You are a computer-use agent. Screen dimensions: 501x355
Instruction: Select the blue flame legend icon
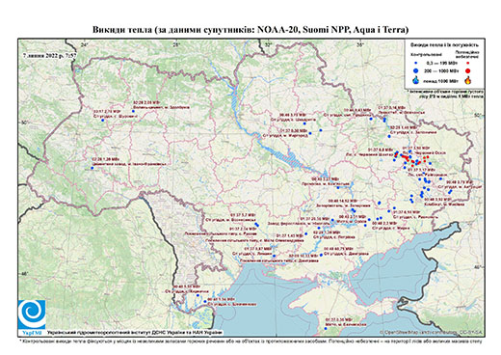pos(416,80)
